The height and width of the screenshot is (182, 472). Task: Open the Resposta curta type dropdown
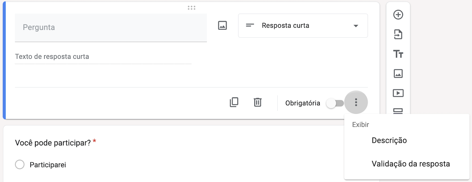[x=303, y=26]
